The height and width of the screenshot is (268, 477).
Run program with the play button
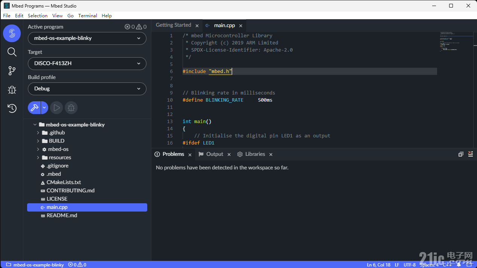point(56,108)
